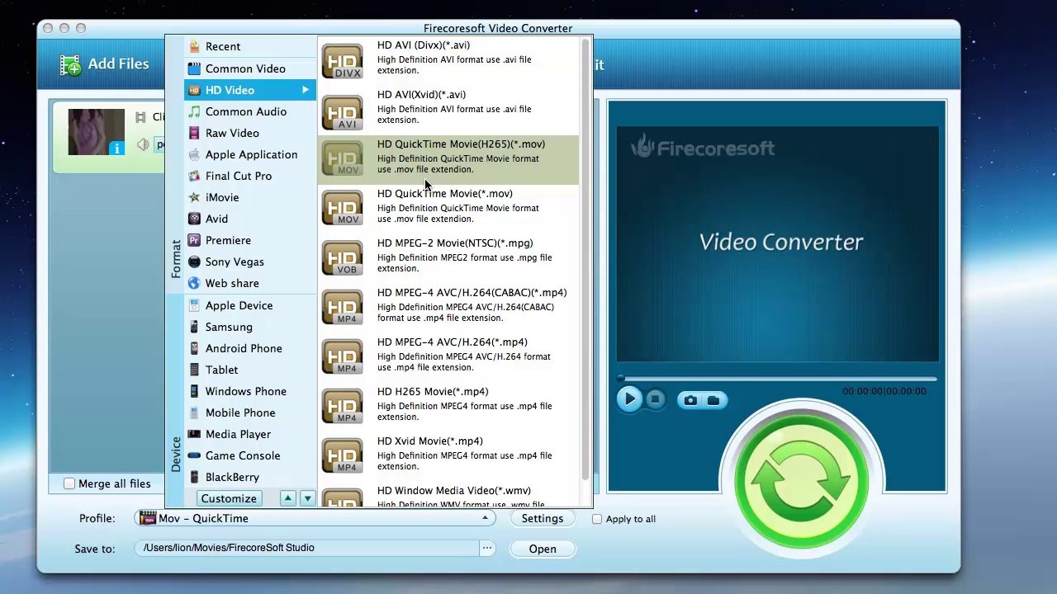The height and width of the screenshot is (594, 1057).
Task: Select HD AVI (Divx) format icon
Action: 342,61
